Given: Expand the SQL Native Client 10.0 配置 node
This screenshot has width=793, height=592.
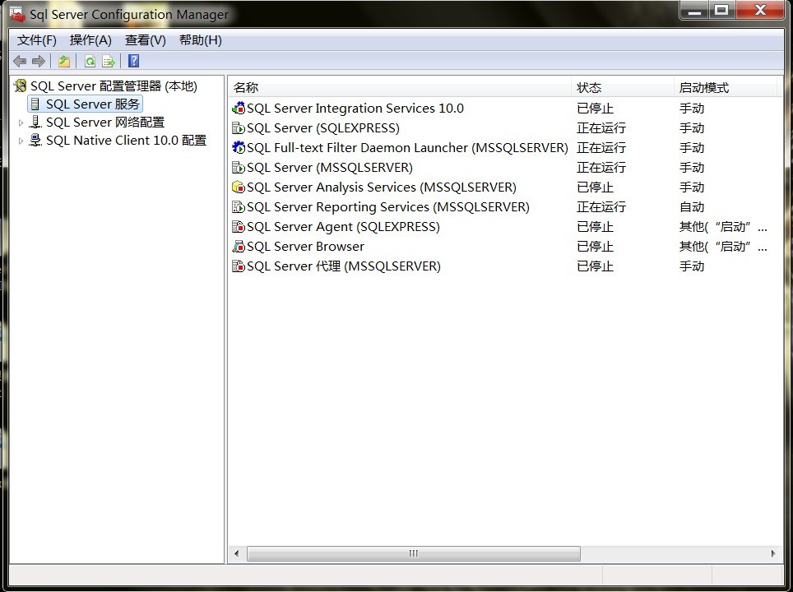Looking at the screenshot, I should click(21, 141).
